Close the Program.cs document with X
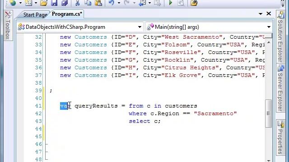 point(269,13)
